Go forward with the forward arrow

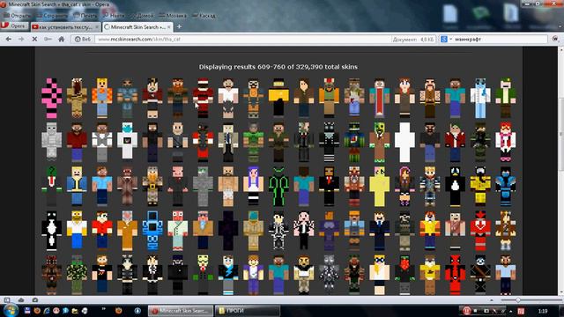pyautogui.click(x=21, y=39)
